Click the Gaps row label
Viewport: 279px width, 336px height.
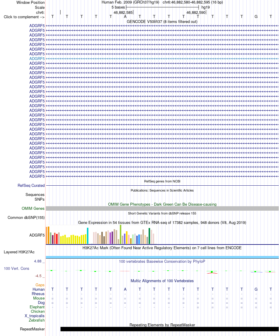click(x=40, y=285)
